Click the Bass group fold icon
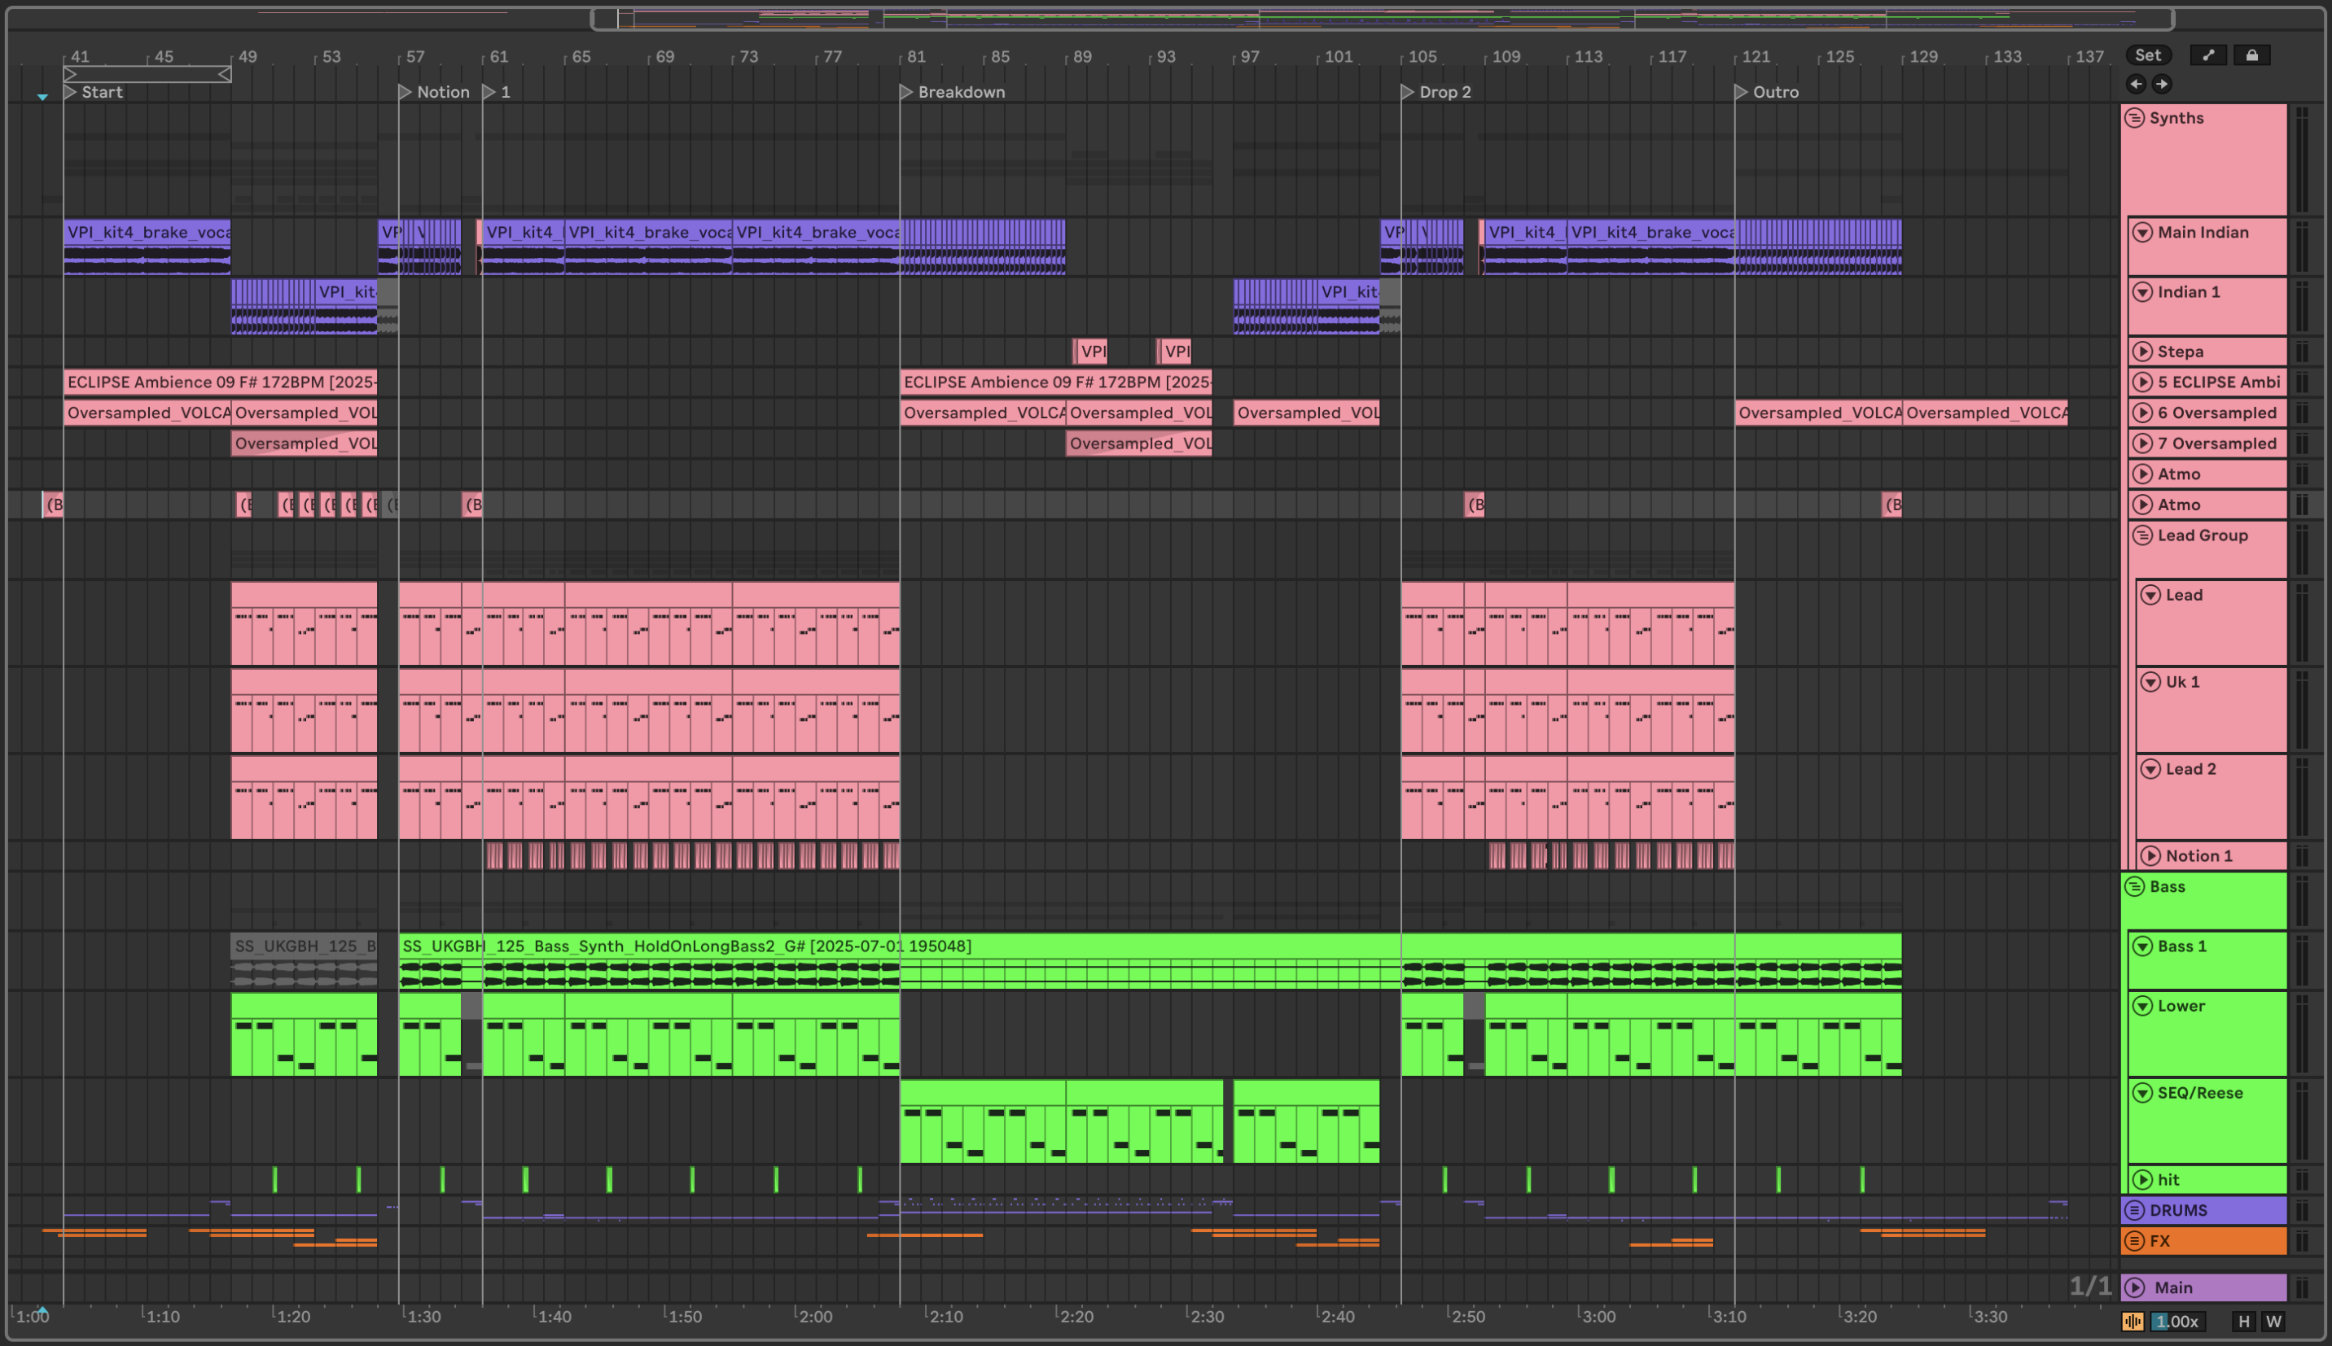Image resolution: width=2332 pixels, height=1346 pixels. click(x=2134, y=886)
